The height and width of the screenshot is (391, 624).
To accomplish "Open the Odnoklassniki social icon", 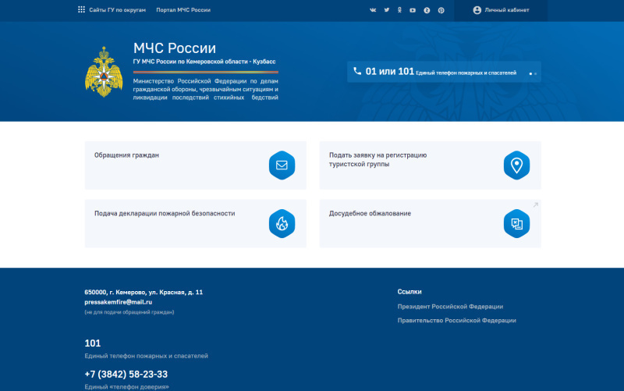I will [399, 10].
